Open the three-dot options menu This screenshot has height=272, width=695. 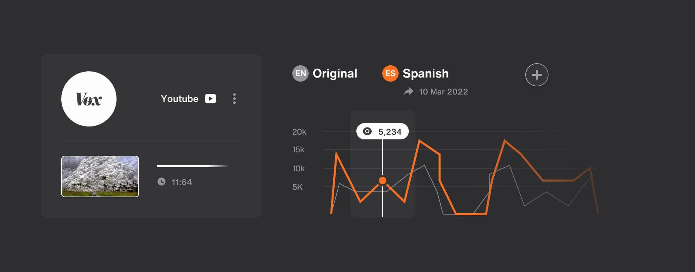[234, 99]
